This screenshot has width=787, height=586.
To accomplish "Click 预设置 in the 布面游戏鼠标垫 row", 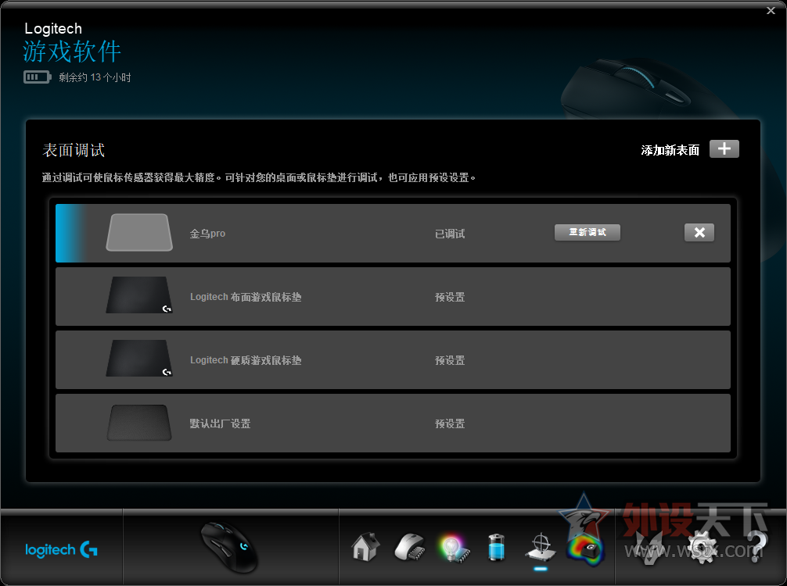I will (450, 297).
